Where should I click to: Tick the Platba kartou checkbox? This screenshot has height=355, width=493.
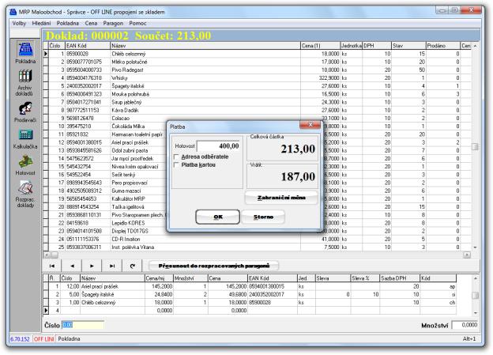click(175, 165)
